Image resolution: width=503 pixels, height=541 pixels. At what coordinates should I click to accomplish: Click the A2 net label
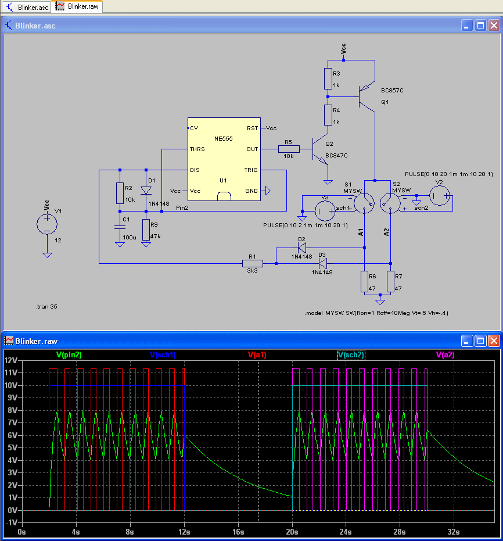pyautogui.click(x=386, y=232)
